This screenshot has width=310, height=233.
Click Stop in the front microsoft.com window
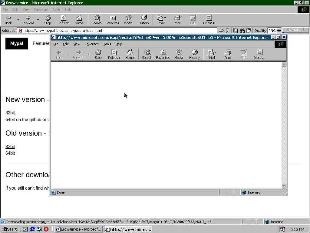(98, 55)
